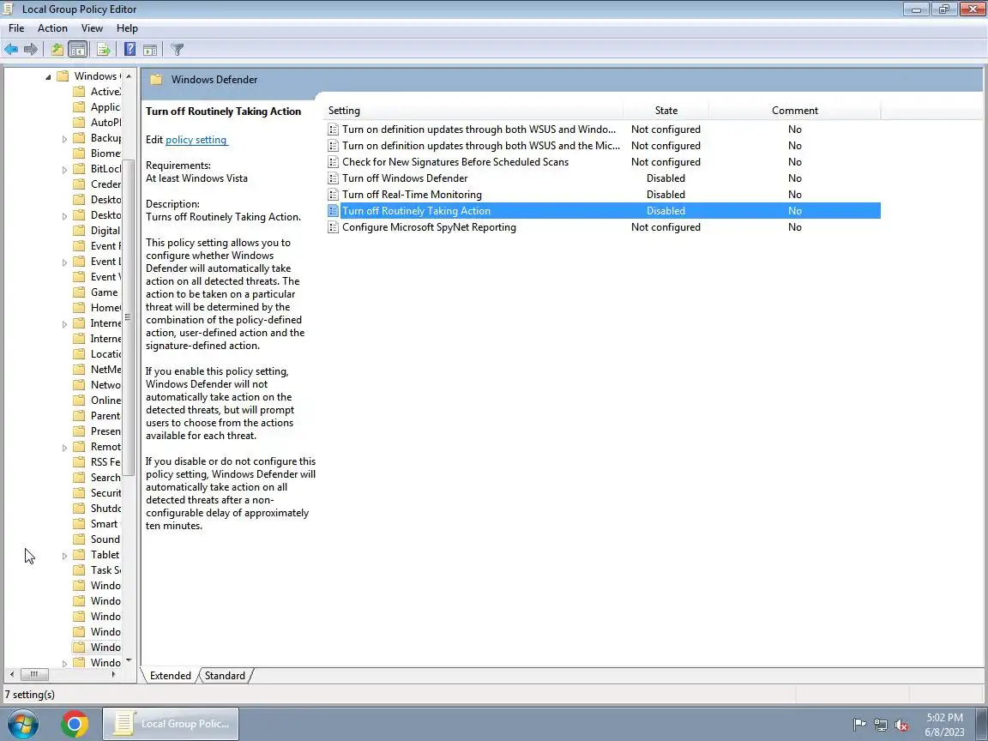Click the tree pane vertical scrollbar thumb

pos(128,318)
